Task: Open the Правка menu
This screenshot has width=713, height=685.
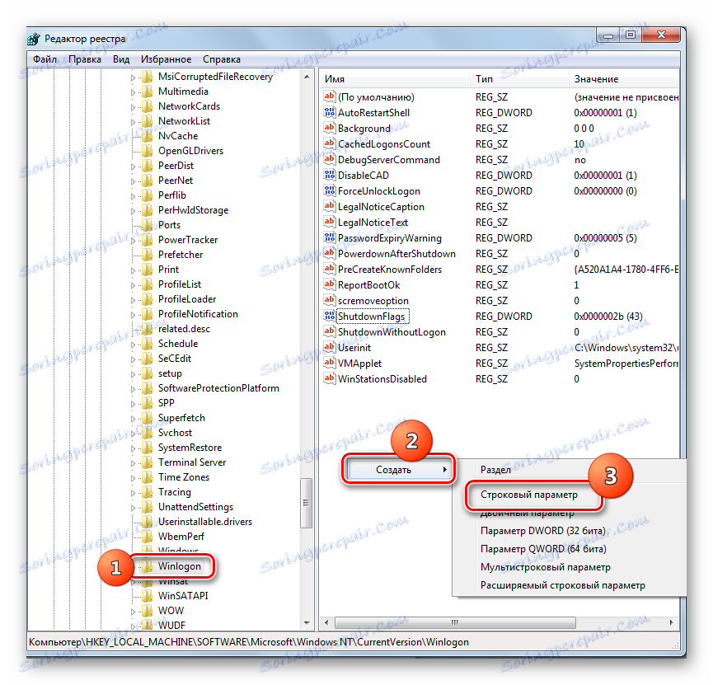Action: click(x=85, y=59)
